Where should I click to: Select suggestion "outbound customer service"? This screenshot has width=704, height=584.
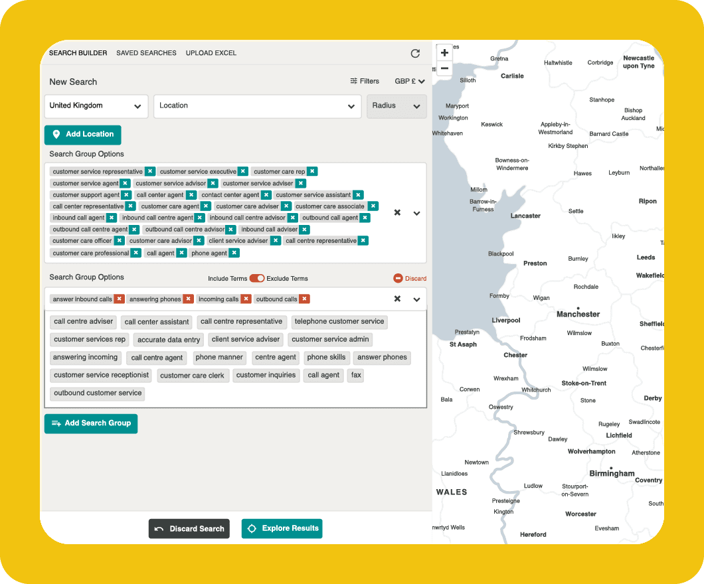click(x=98, y=393)
